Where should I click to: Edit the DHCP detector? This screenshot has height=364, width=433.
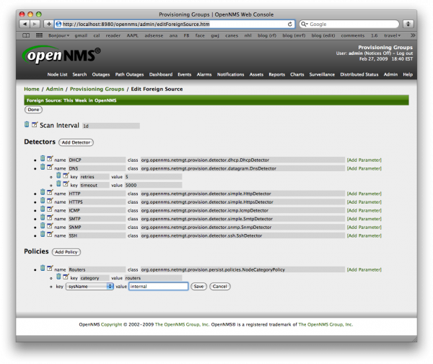(x=50, y=158)
